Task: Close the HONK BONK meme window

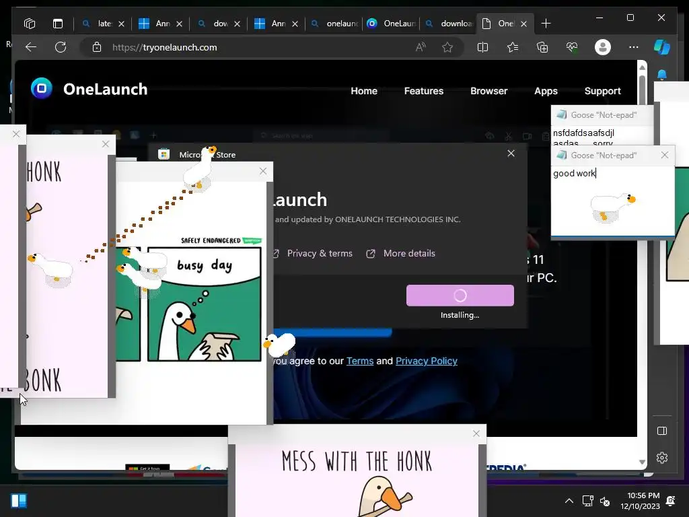Action: tap(106, 144)
